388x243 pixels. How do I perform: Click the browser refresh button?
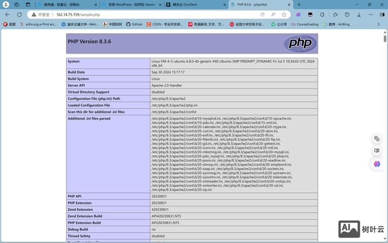[19, 15]
